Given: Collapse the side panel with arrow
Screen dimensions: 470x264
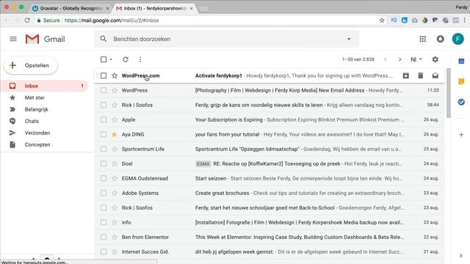Looking at the screenshot, I should pos(460,256).
